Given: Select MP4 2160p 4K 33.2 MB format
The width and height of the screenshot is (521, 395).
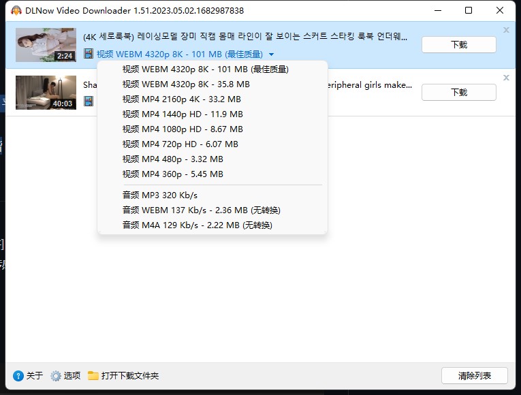Looking at the screenshot, I should click(212, 99).
